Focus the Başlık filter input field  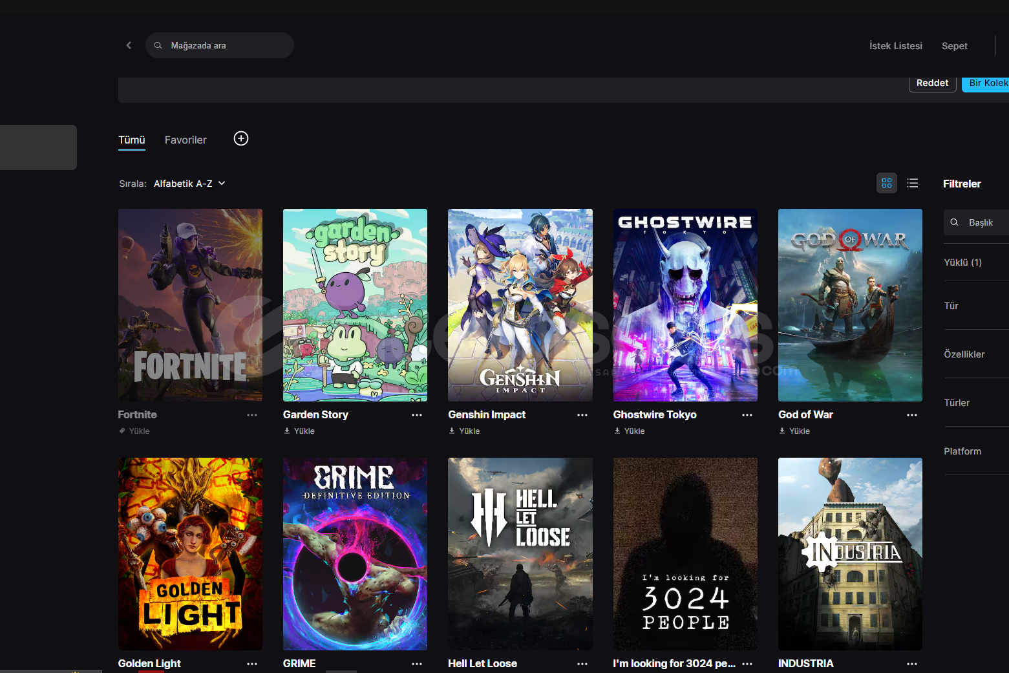tap(976, 222)
